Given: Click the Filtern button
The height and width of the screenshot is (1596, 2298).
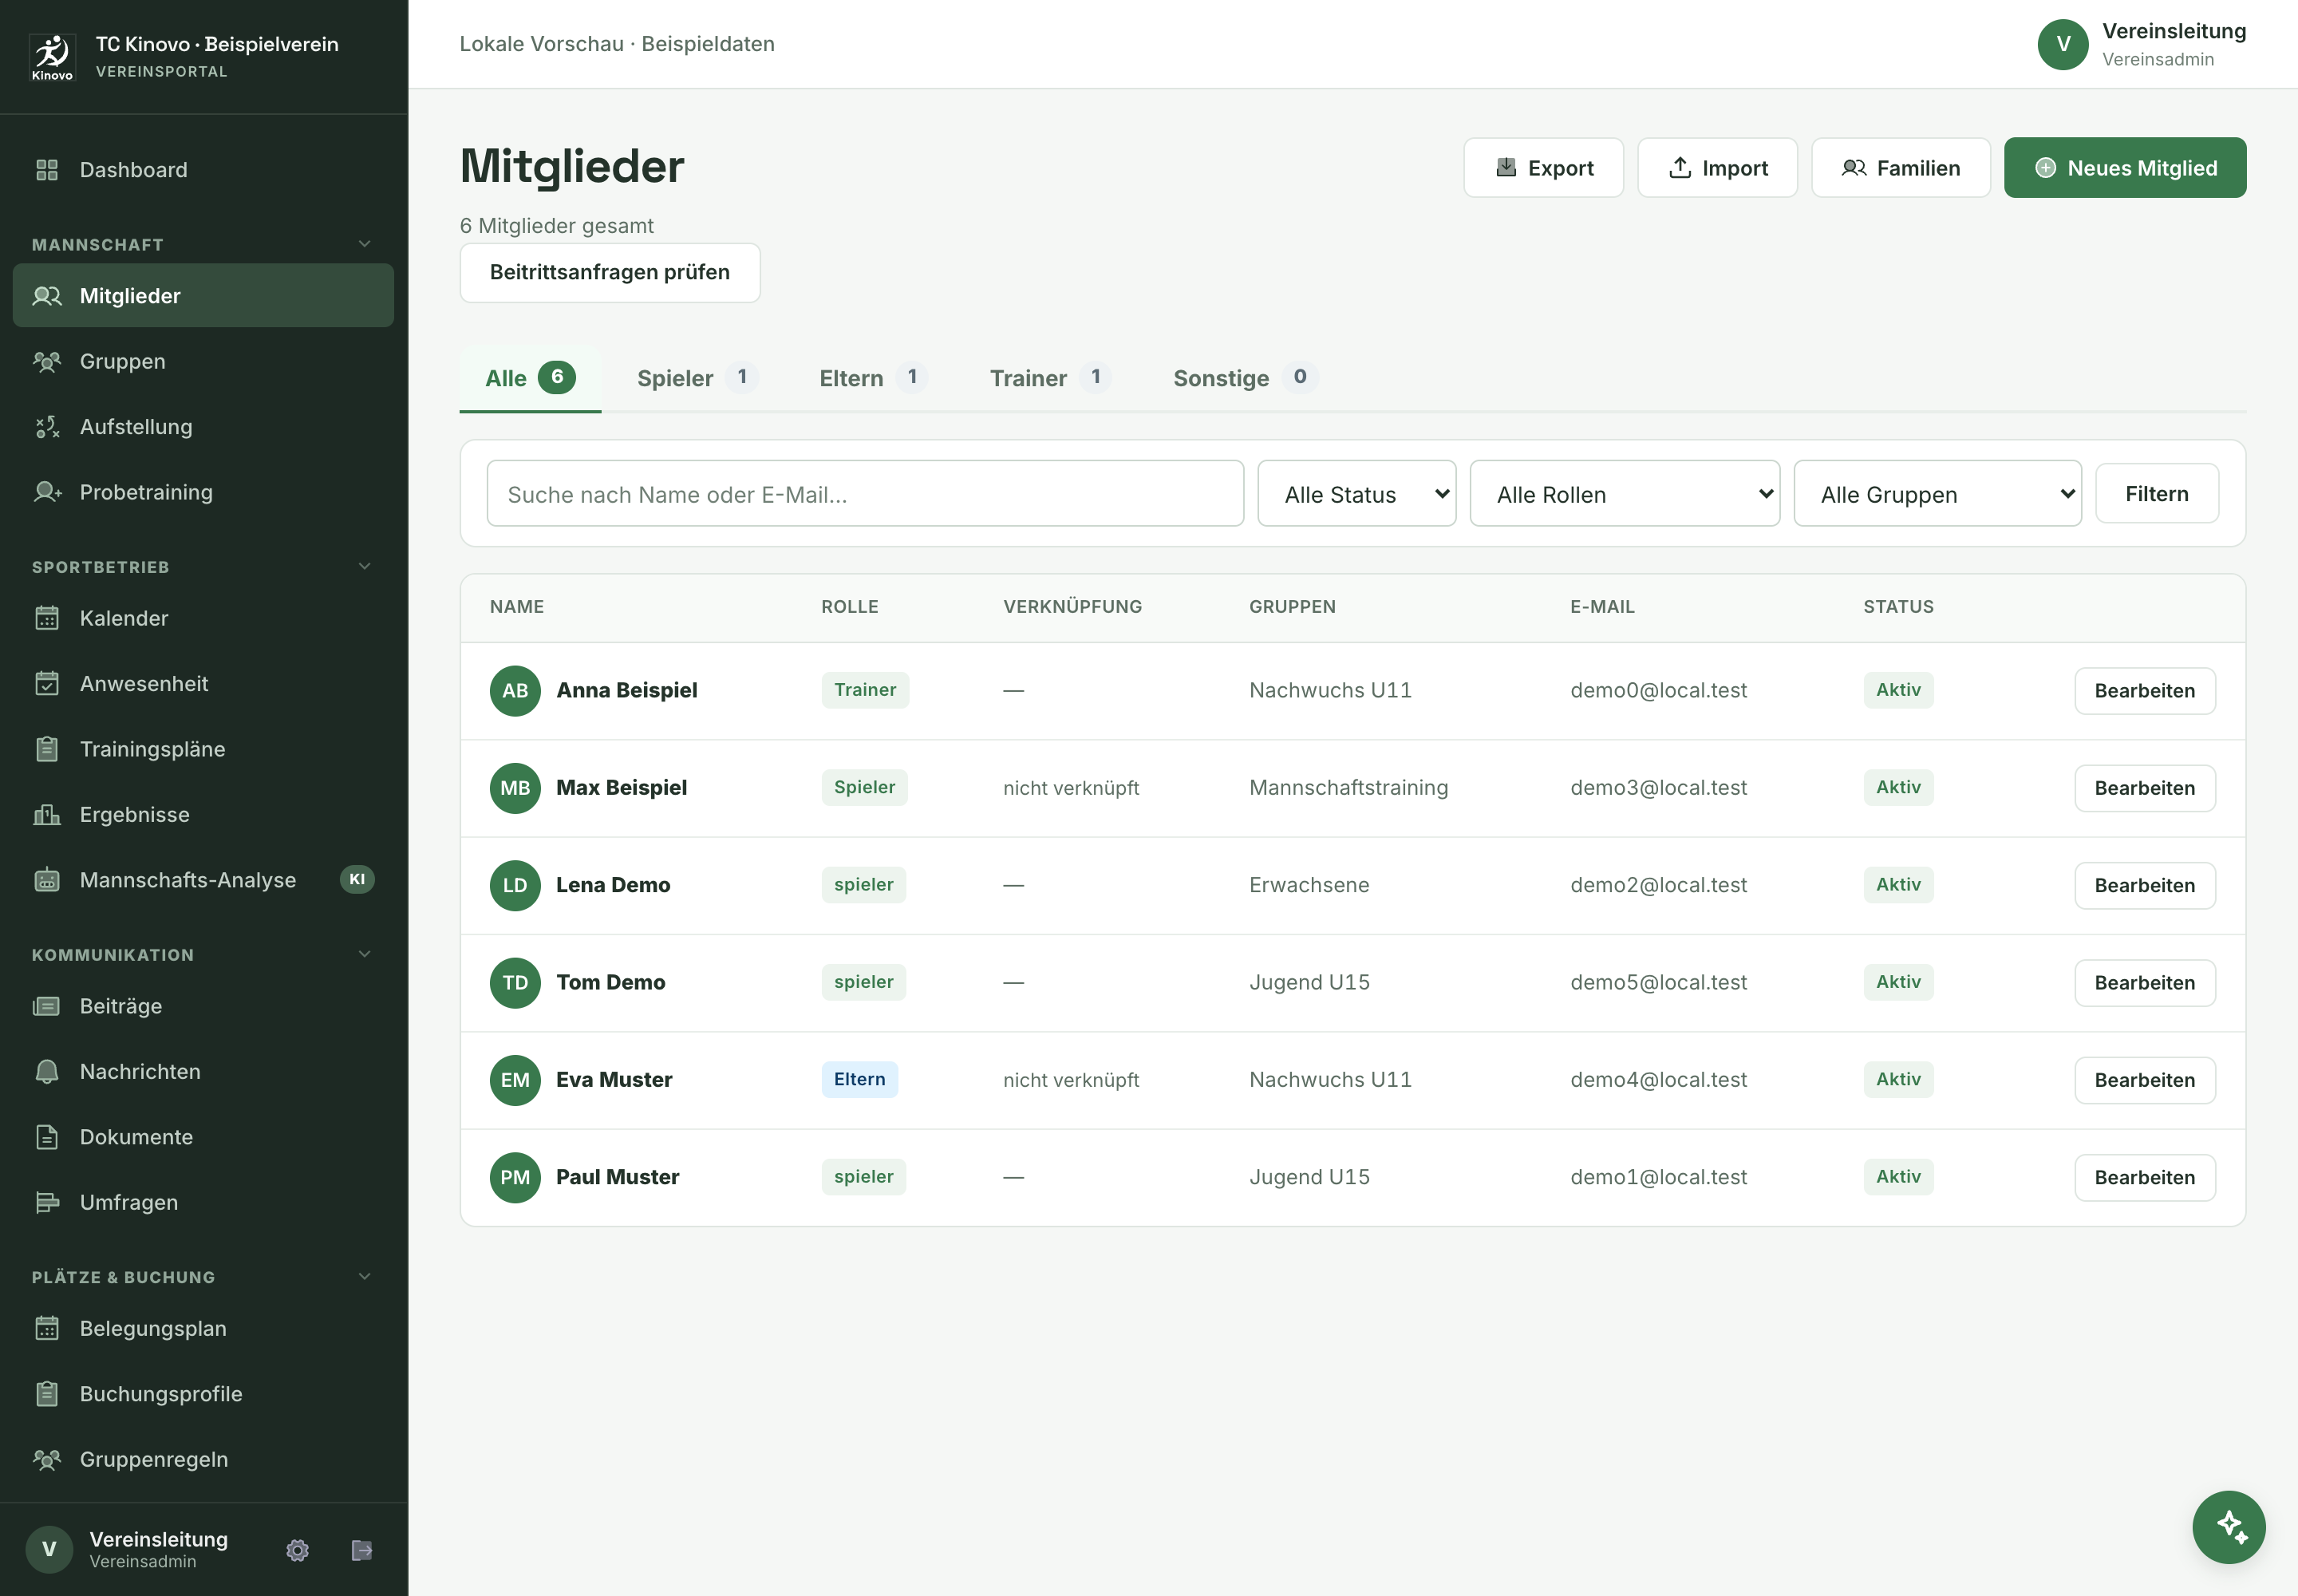Looking at the screenshot, I should pyautogui.click(x=2156, y=494).
